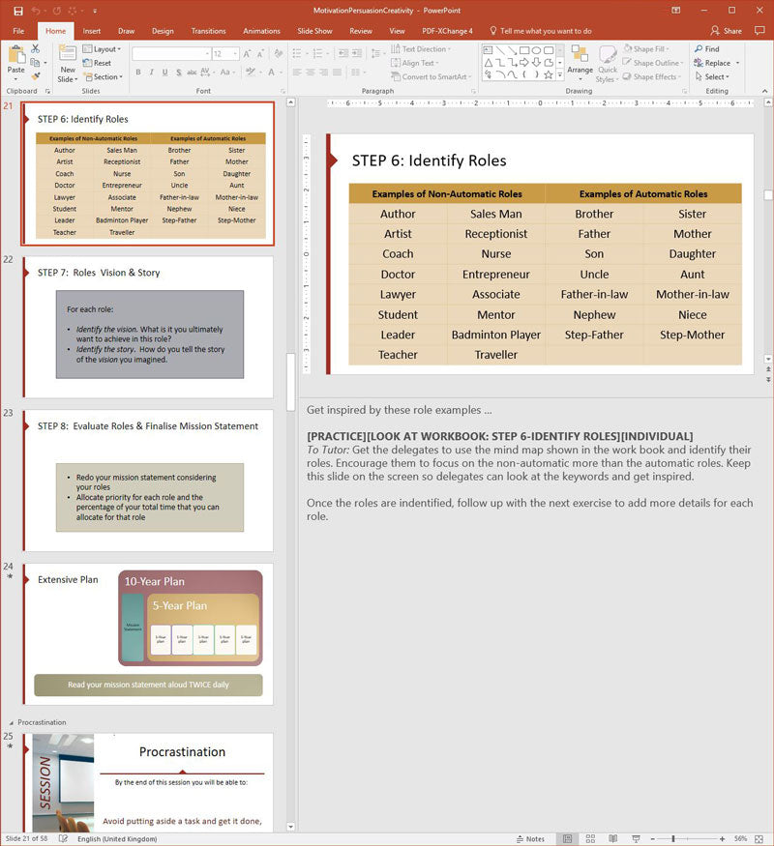774x846 pixels.
Task: Click Reset in the Slides group
Action: pyautogui.click(x=97, y=63)
